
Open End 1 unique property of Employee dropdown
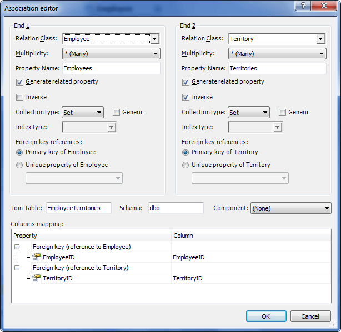74,178
